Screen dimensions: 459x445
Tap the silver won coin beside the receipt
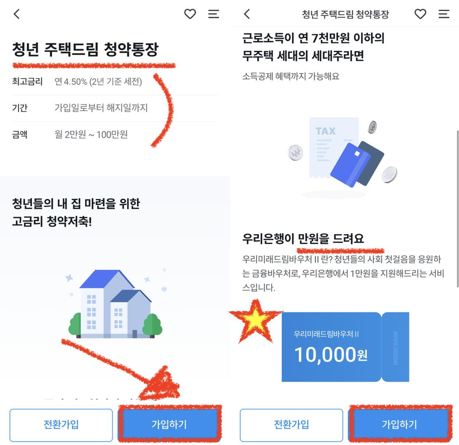[x=295, y=153]
